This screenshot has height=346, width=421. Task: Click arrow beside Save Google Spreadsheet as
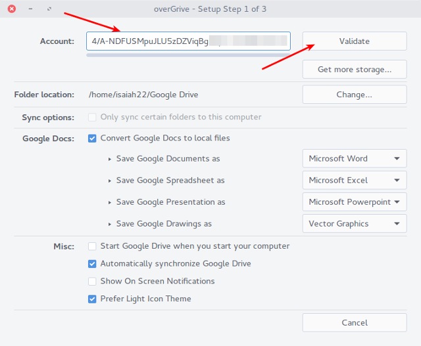pos(110,181)
